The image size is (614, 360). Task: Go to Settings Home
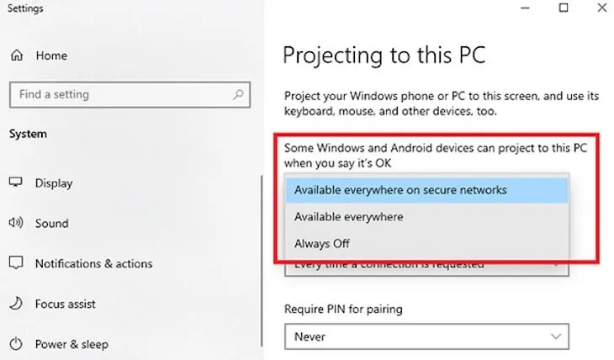tap(50, 56)
